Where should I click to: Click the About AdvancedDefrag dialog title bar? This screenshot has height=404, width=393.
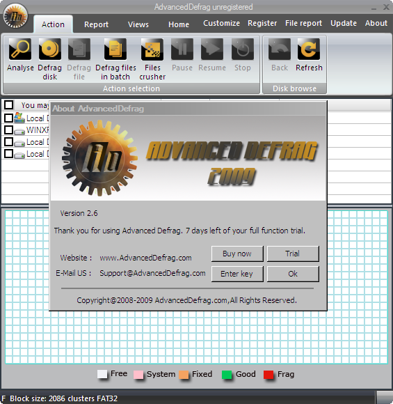pyautogui.click(x=188, y=109)
